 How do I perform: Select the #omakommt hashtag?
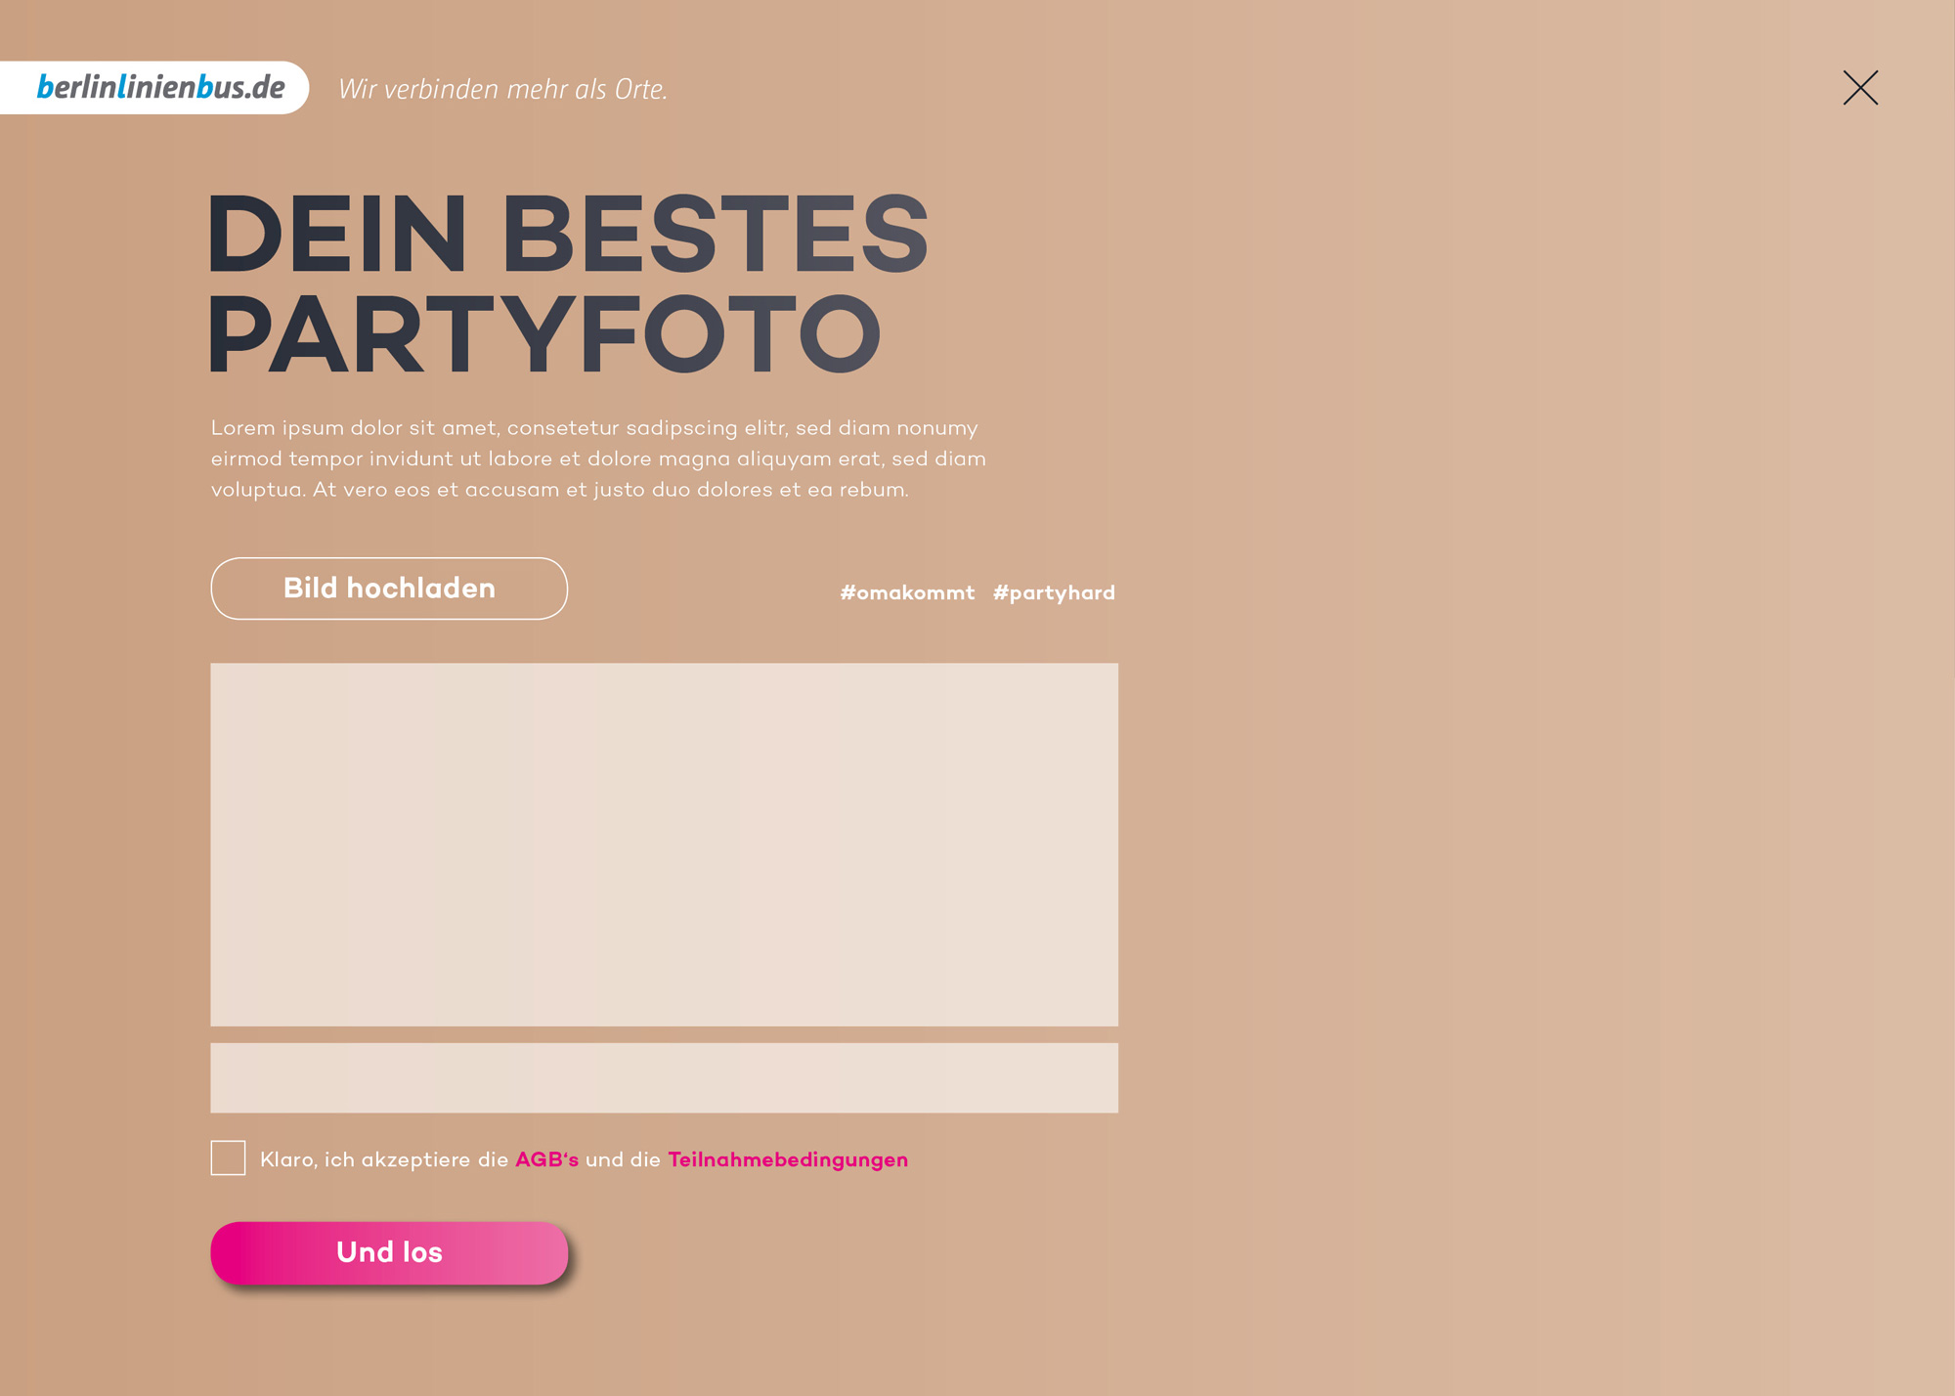pos(907,592)
